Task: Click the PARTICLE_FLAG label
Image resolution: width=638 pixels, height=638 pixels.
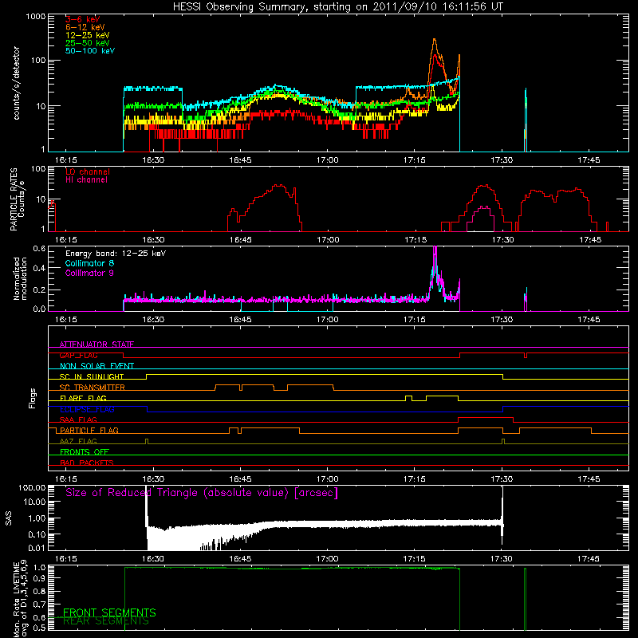Action: click(x=89, y=430)
